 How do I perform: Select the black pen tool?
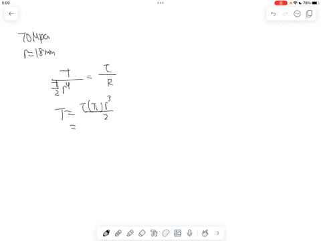click(x=106, y=233)
